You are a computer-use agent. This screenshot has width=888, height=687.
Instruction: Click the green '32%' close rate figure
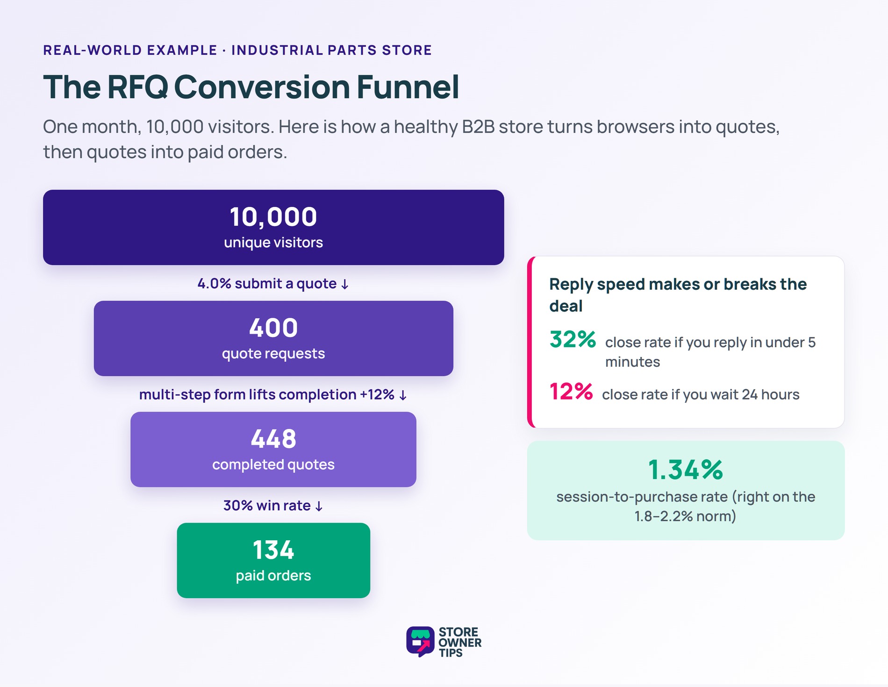573,339
